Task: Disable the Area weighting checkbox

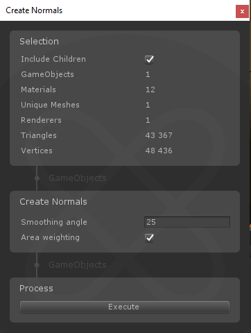Action: (x=149, y=238)
